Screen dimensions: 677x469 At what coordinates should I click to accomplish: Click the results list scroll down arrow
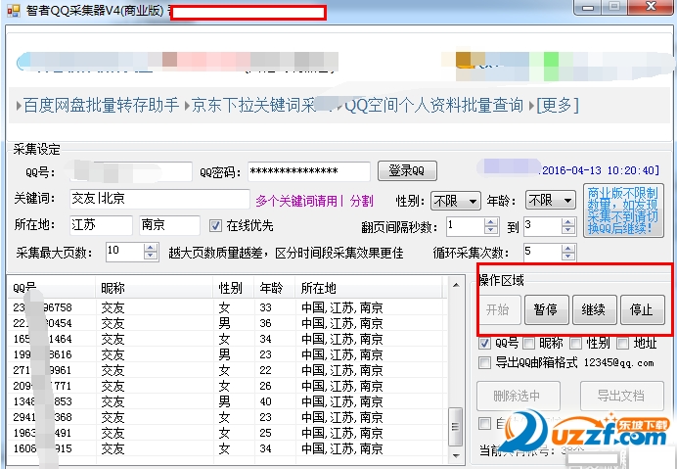pos(456,455)
